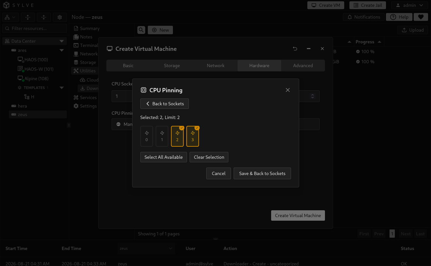This screenshot has width=431, height=266.
Task: Close the CPU Pinning dialog
Action: click(x=288, y=90)
